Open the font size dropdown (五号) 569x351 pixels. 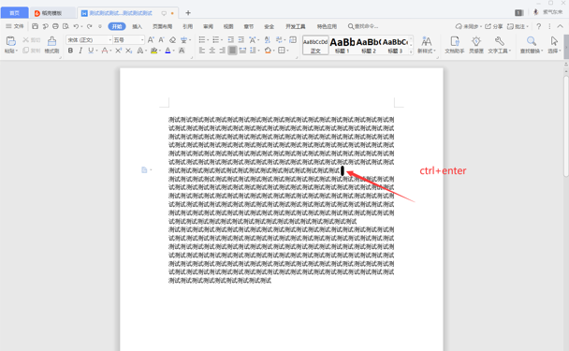(x=128, y=40)
